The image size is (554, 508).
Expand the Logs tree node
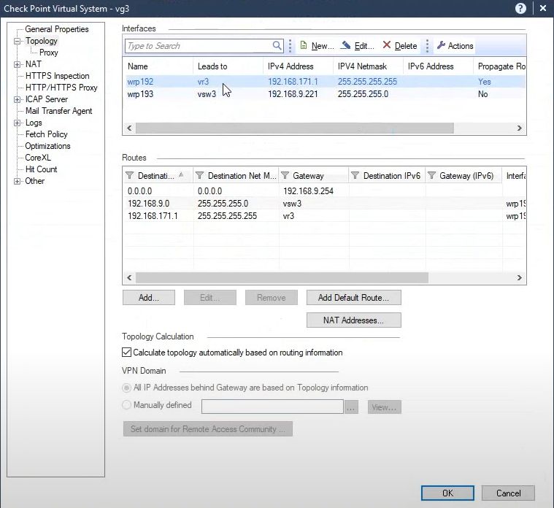click(17, 123)
